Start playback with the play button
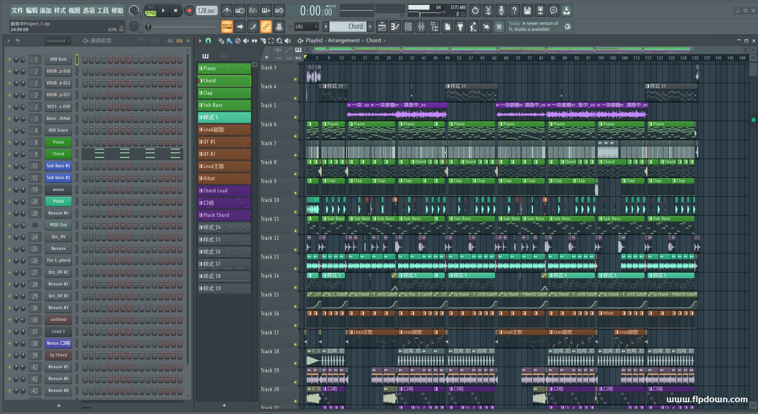Viewport: 758px width, 414px height. click(x=163, y=11)
